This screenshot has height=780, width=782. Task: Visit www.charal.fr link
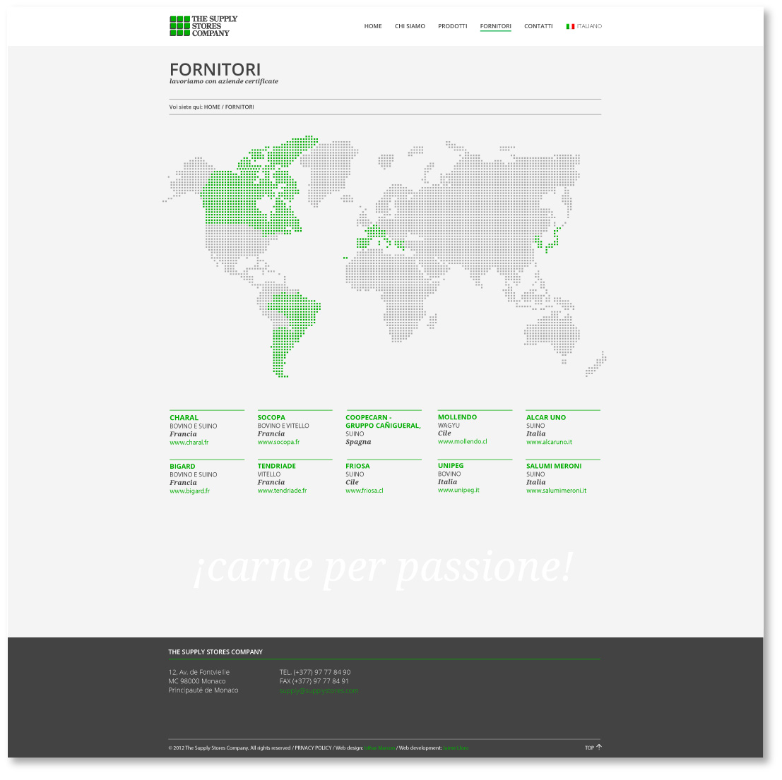click(189, 443)
